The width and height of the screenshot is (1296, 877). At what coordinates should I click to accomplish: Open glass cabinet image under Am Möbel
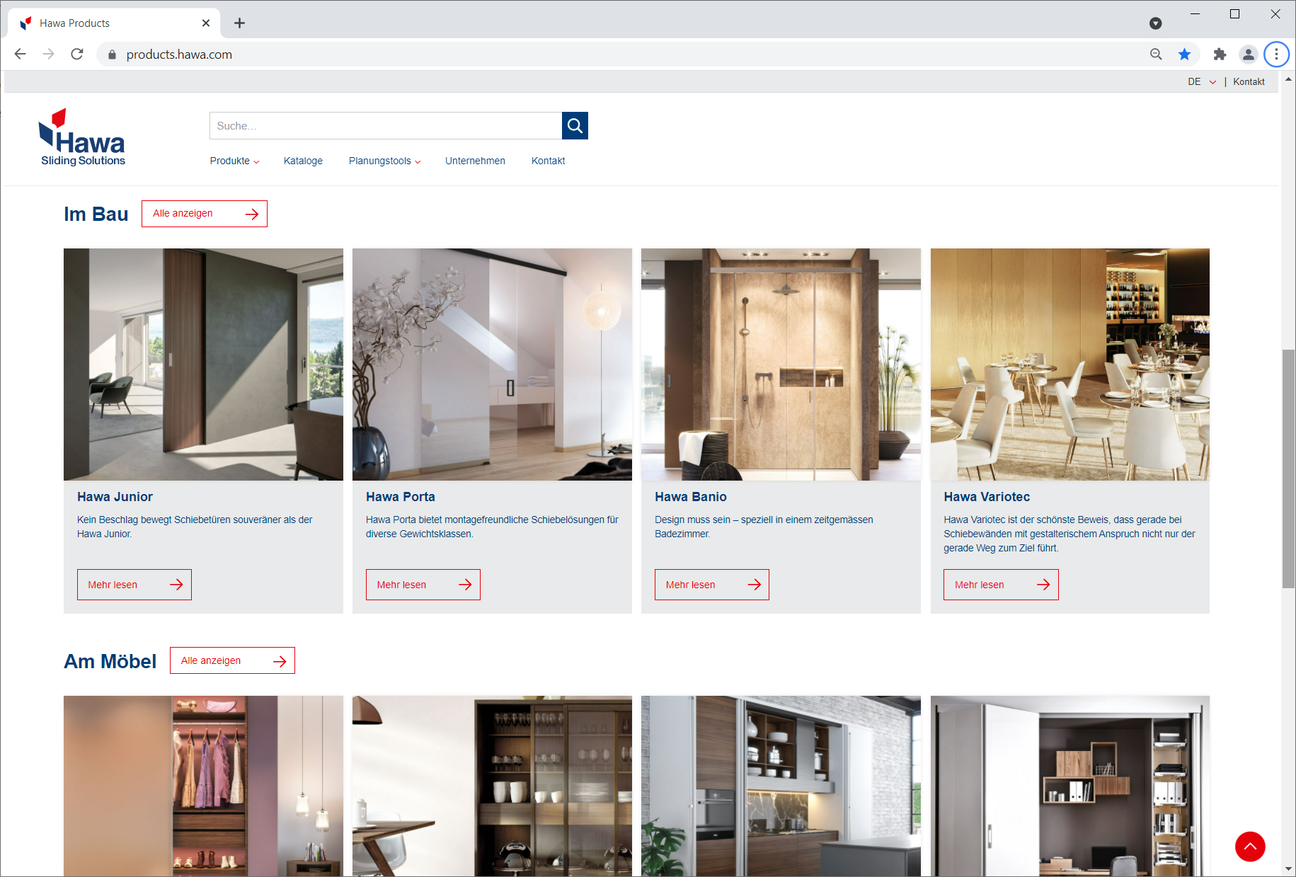(x=492, y=786)
